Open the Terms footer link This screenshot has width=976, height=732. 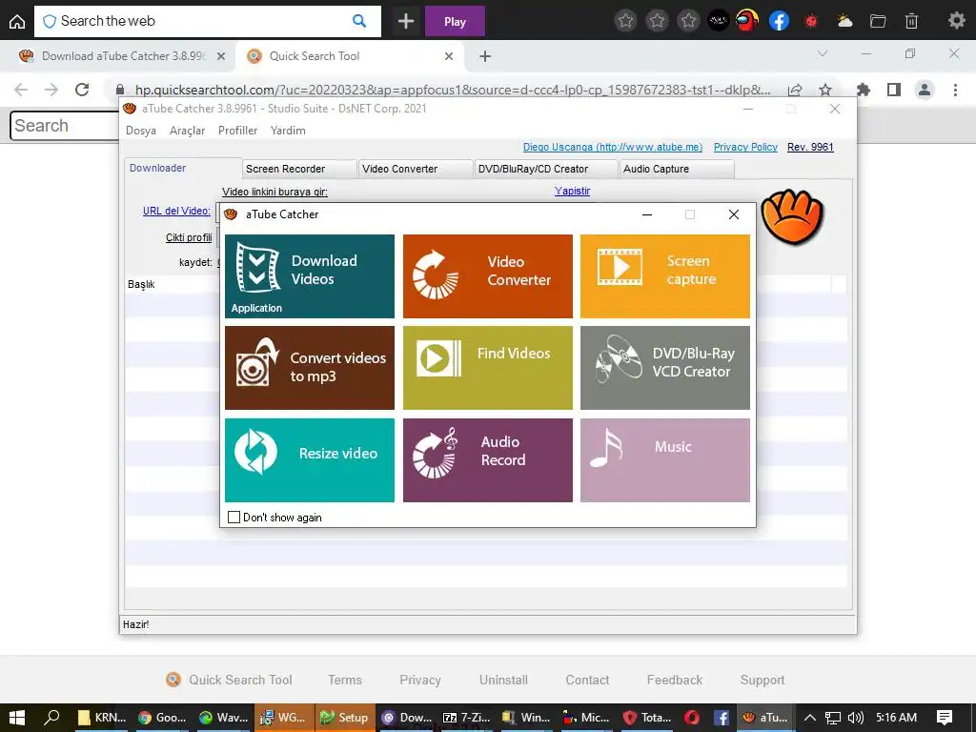click(x=345, y=680)
